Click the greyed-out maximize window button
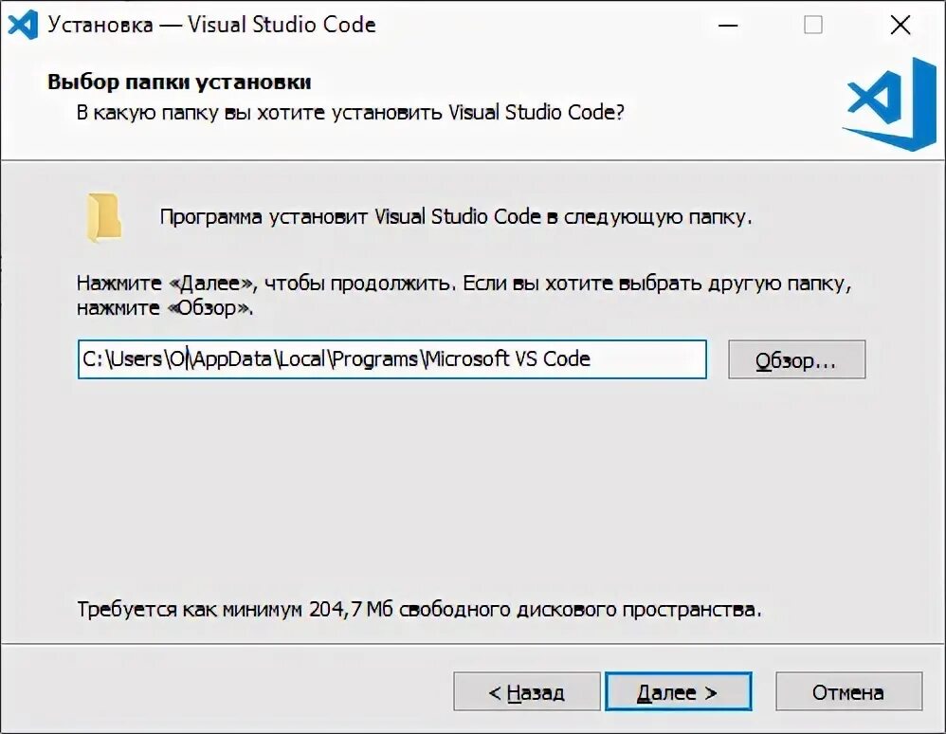The width and height of the screenshot is (946, 734). 813,26
